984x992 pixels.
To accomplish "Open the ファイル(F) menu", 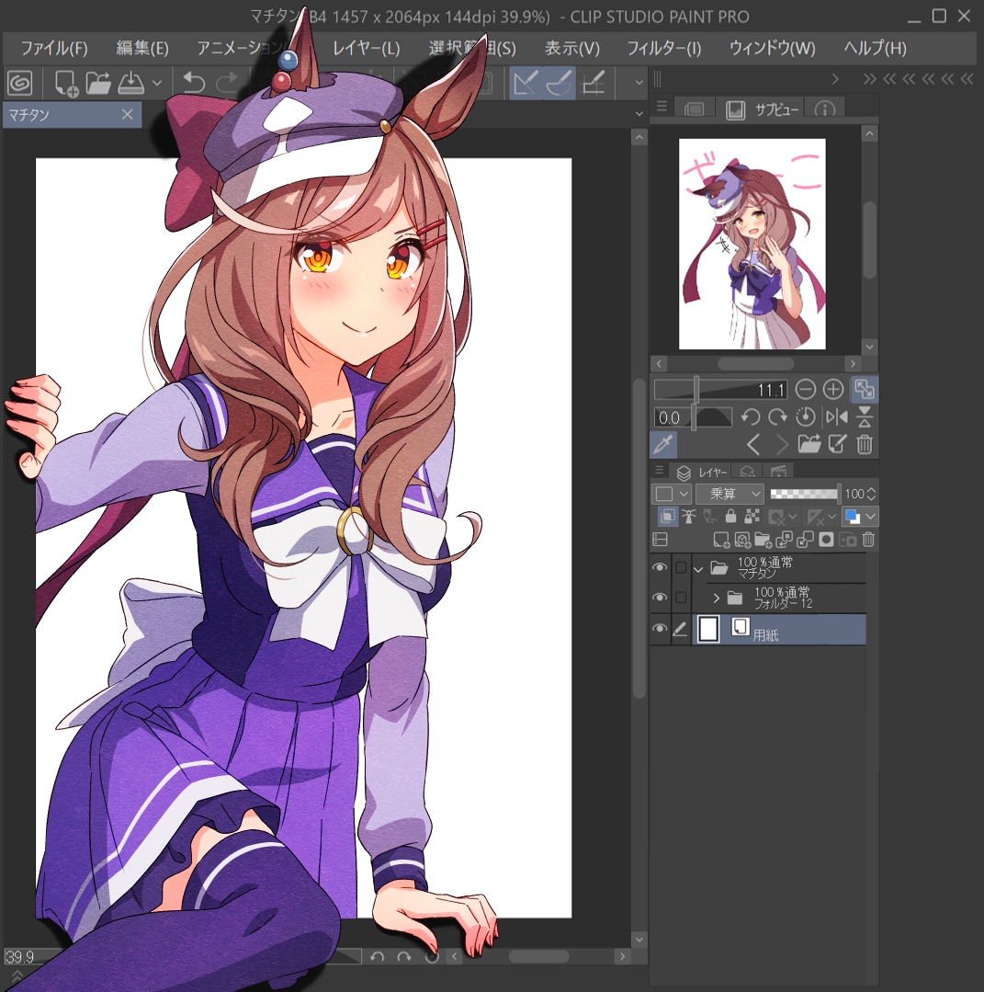I will (x=53, y=48).
